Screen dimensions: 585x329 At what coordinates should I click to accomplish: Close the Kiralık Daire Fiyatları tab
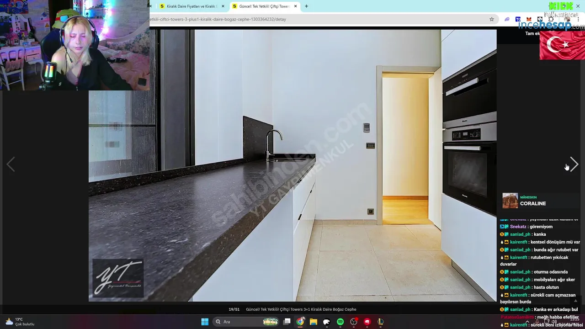pos(223,6)
